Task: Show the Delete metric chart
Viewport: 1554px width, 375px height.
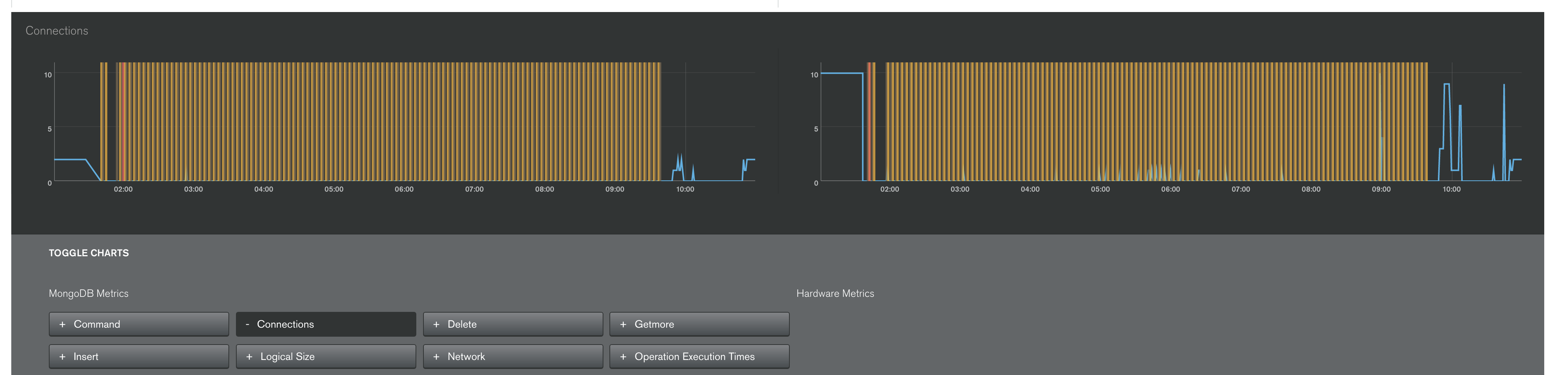Action: pos(513,324)
